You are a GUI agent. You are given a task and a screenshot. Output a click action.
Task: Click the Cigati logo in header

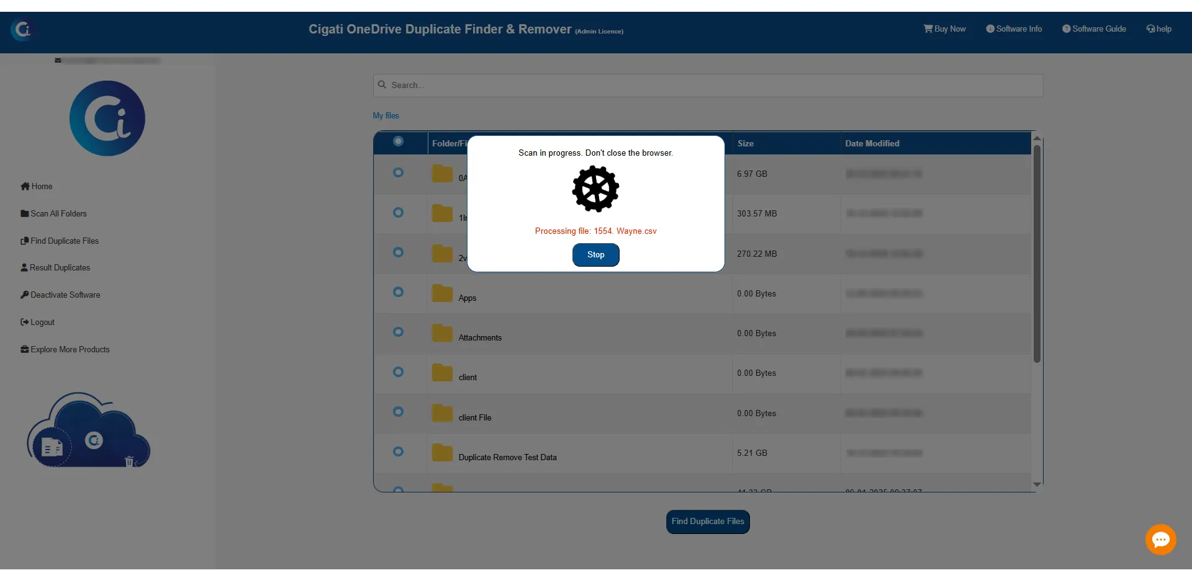click(x=22, y=29)
